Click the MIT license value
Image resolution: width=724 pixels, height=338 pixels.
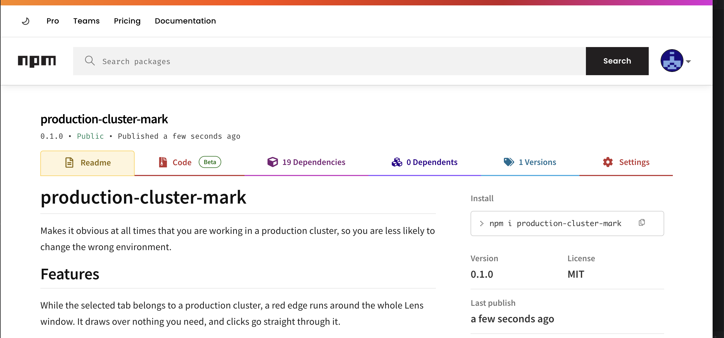click(576, 274)
